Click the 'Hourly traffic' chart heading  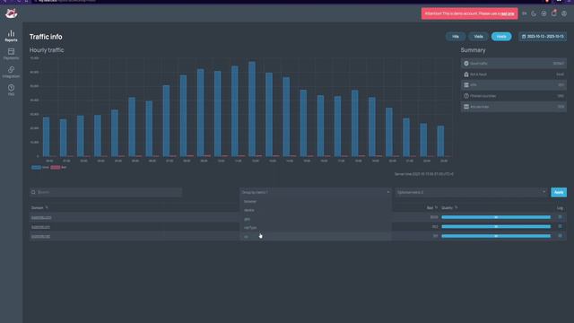point(47,50)
